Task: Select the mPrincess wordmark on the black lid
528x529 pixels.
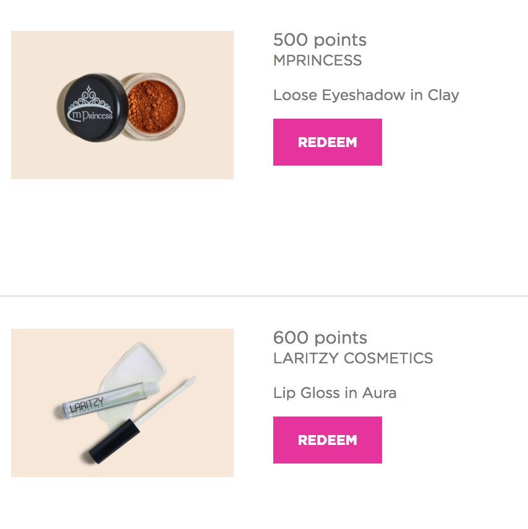Action: click(x=90, y=116)
